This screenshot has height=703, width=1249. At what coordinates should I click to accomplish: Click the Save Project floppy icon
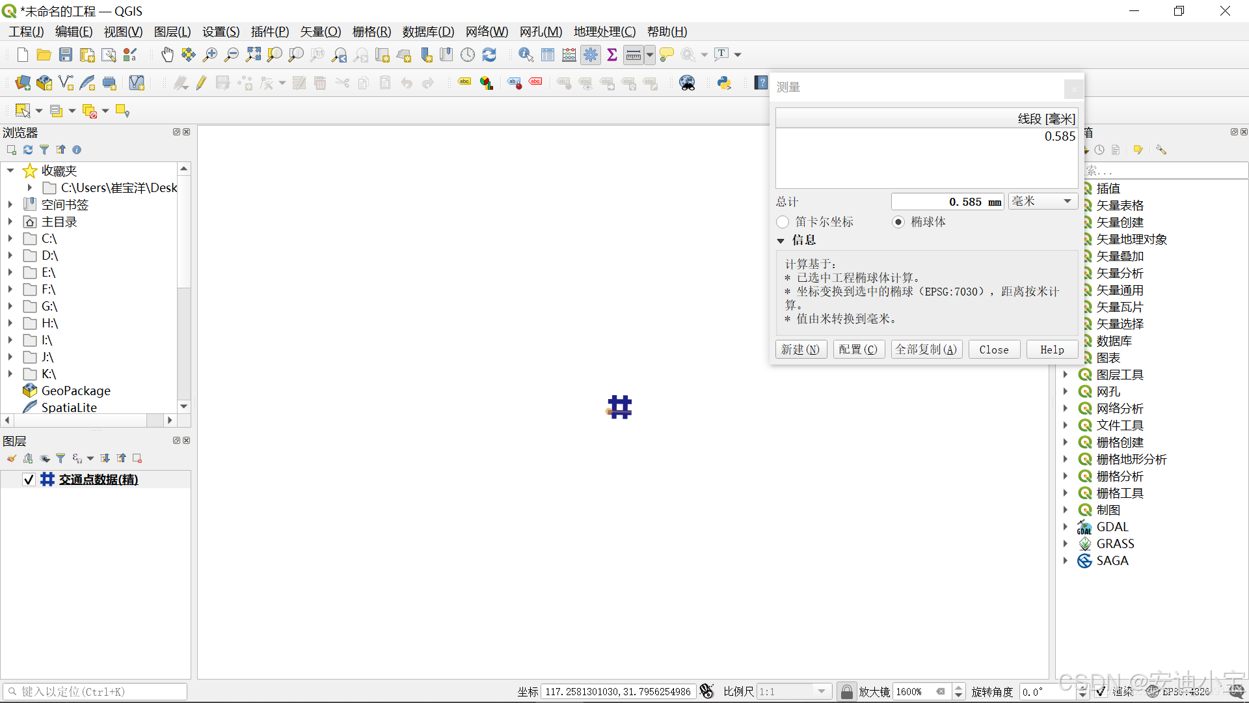pyautogui.click(x=66, y=55)
